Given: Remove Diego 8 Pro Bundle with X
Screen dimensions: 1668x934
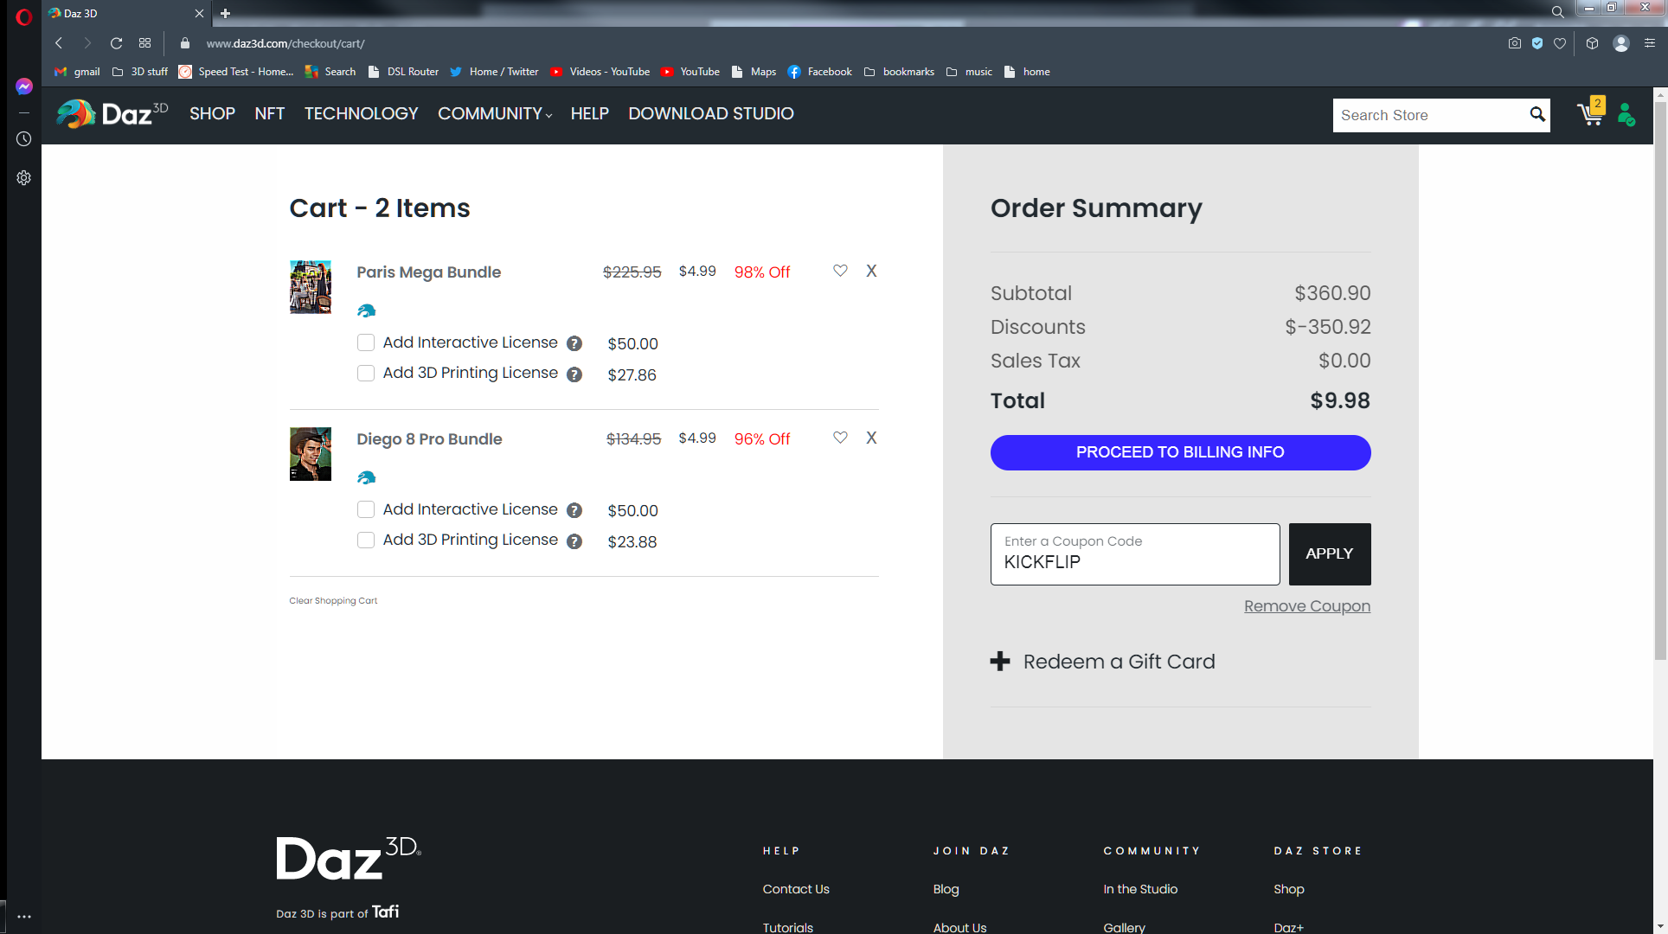Looking at the screenshot, I should pyautogui.click(x=871, y=438).
